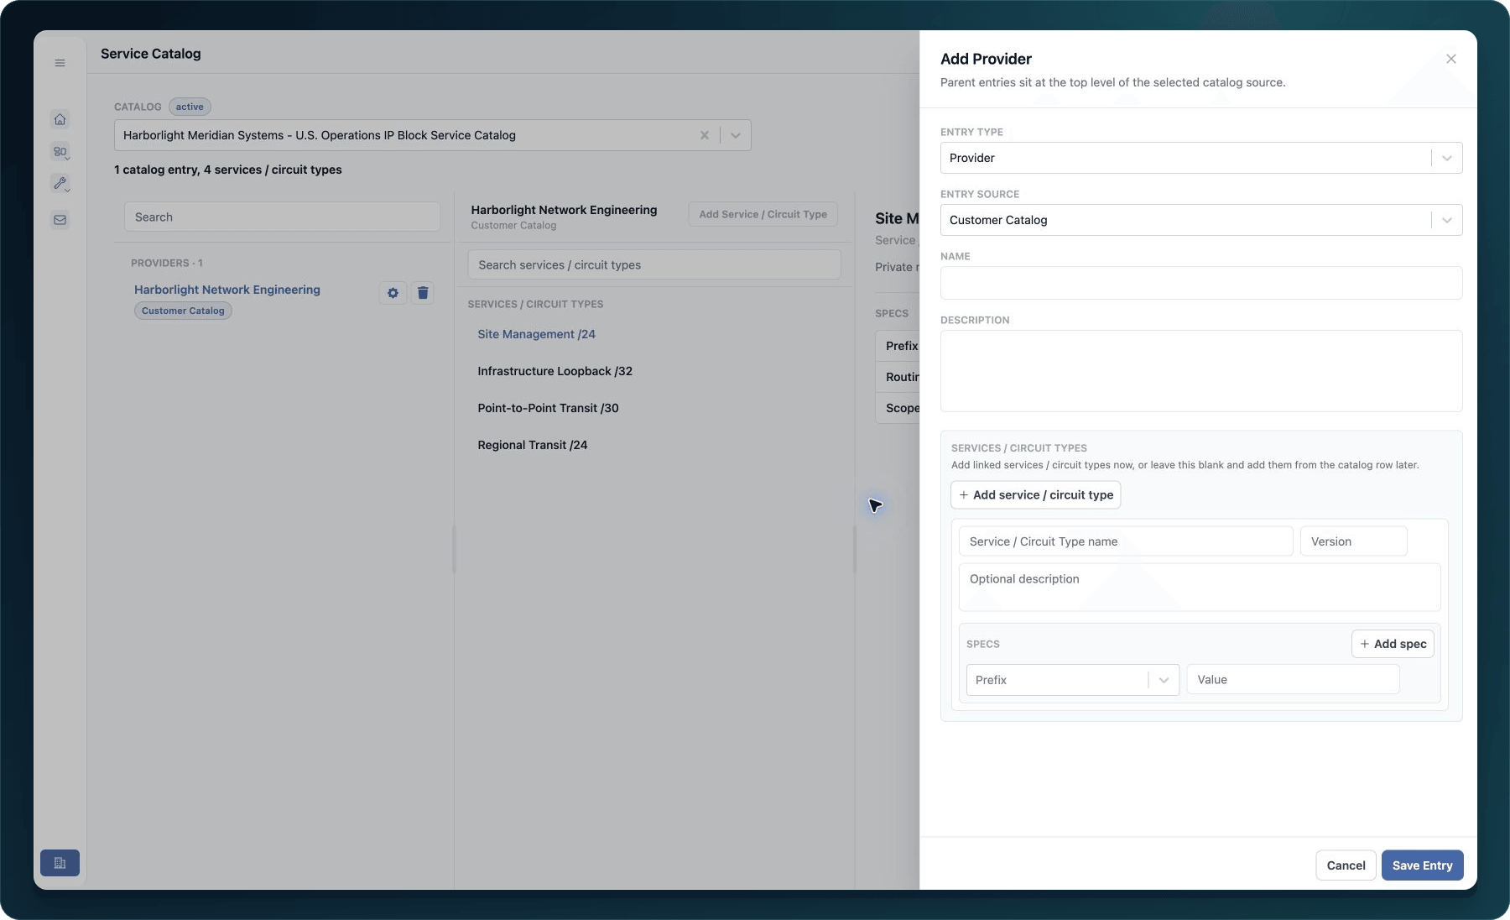Click Add Service / Circuit Type header button
1510x920 pixels.
pyautogui.click(x=763, y=214)
